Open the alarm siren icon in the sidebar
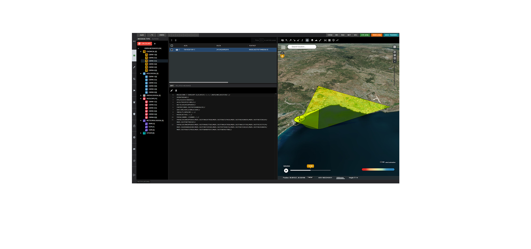Screen dimensions: 531x249 134,102
